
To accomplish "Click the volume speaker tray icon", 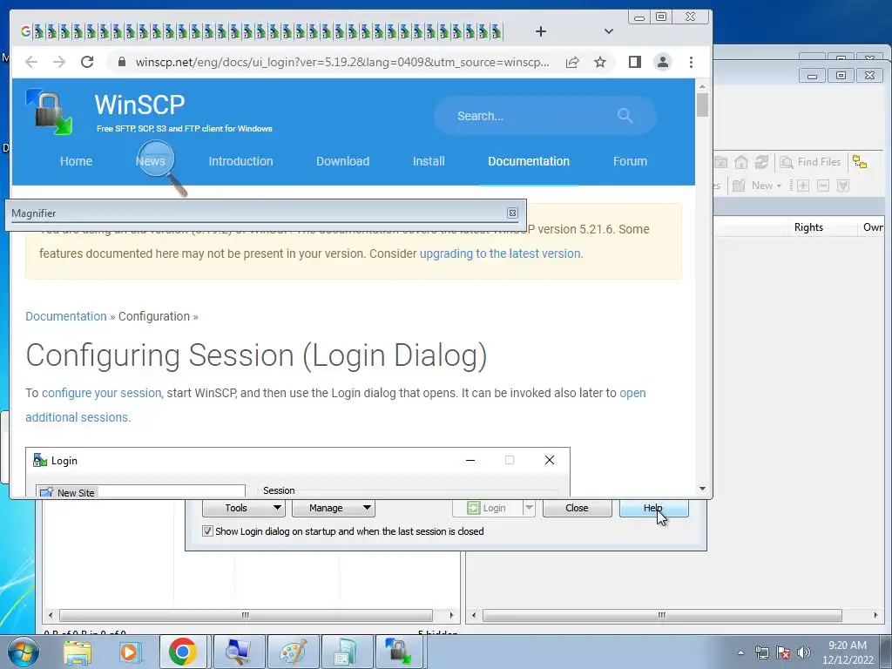I will 804,652.
